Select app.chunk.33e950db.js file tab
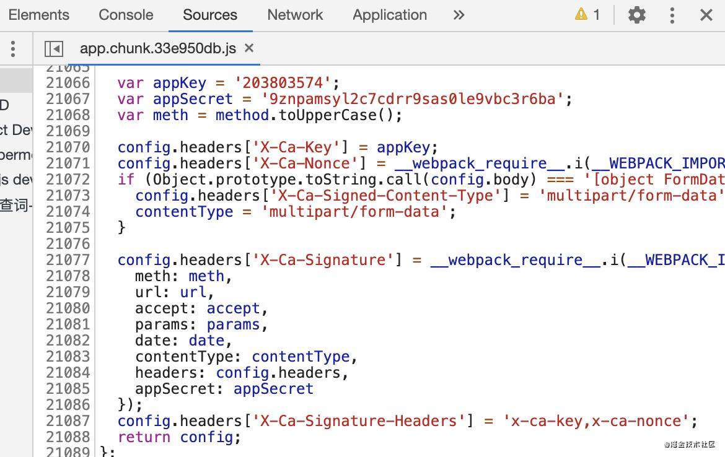 click(x=157, y=48)
